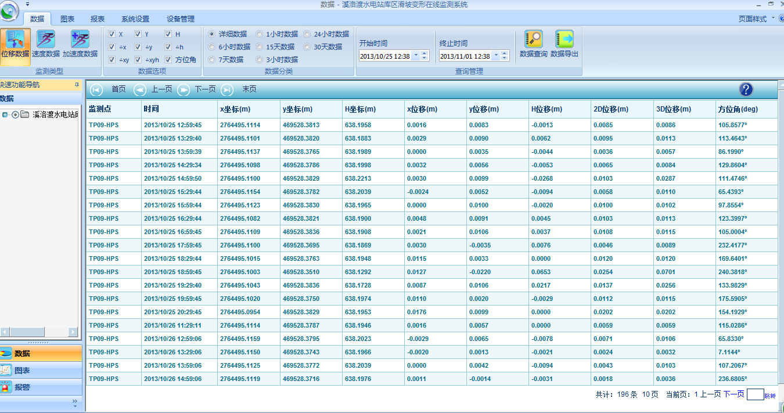Open the 开始时间 date dropdown arrow
784x413 pixels.
pyautogui.click(x=415, y=56)
